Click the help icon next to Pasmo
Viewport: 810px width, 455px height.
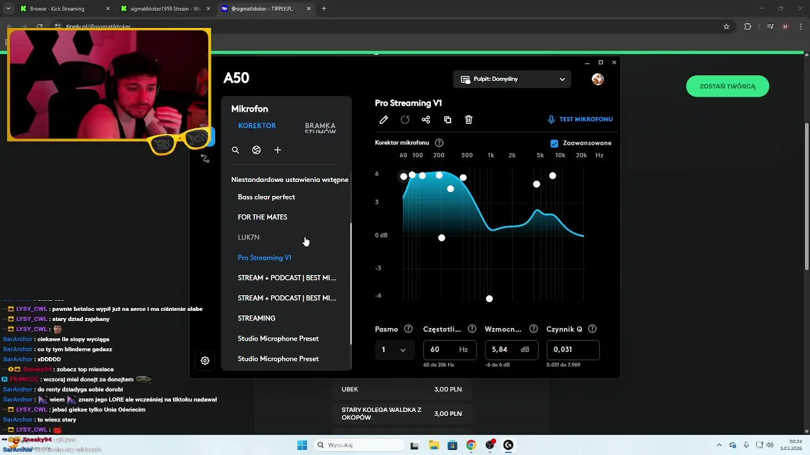(408, 329)
